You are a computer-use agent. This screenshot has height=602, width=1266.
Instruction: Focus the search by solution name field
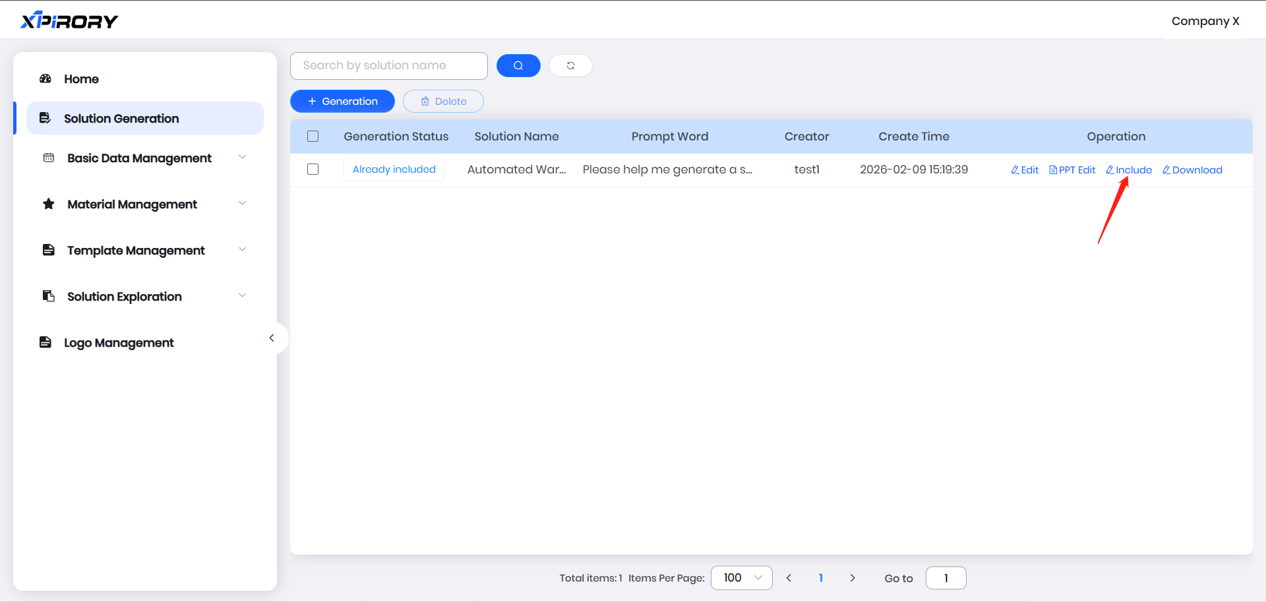tap(388, 65)
